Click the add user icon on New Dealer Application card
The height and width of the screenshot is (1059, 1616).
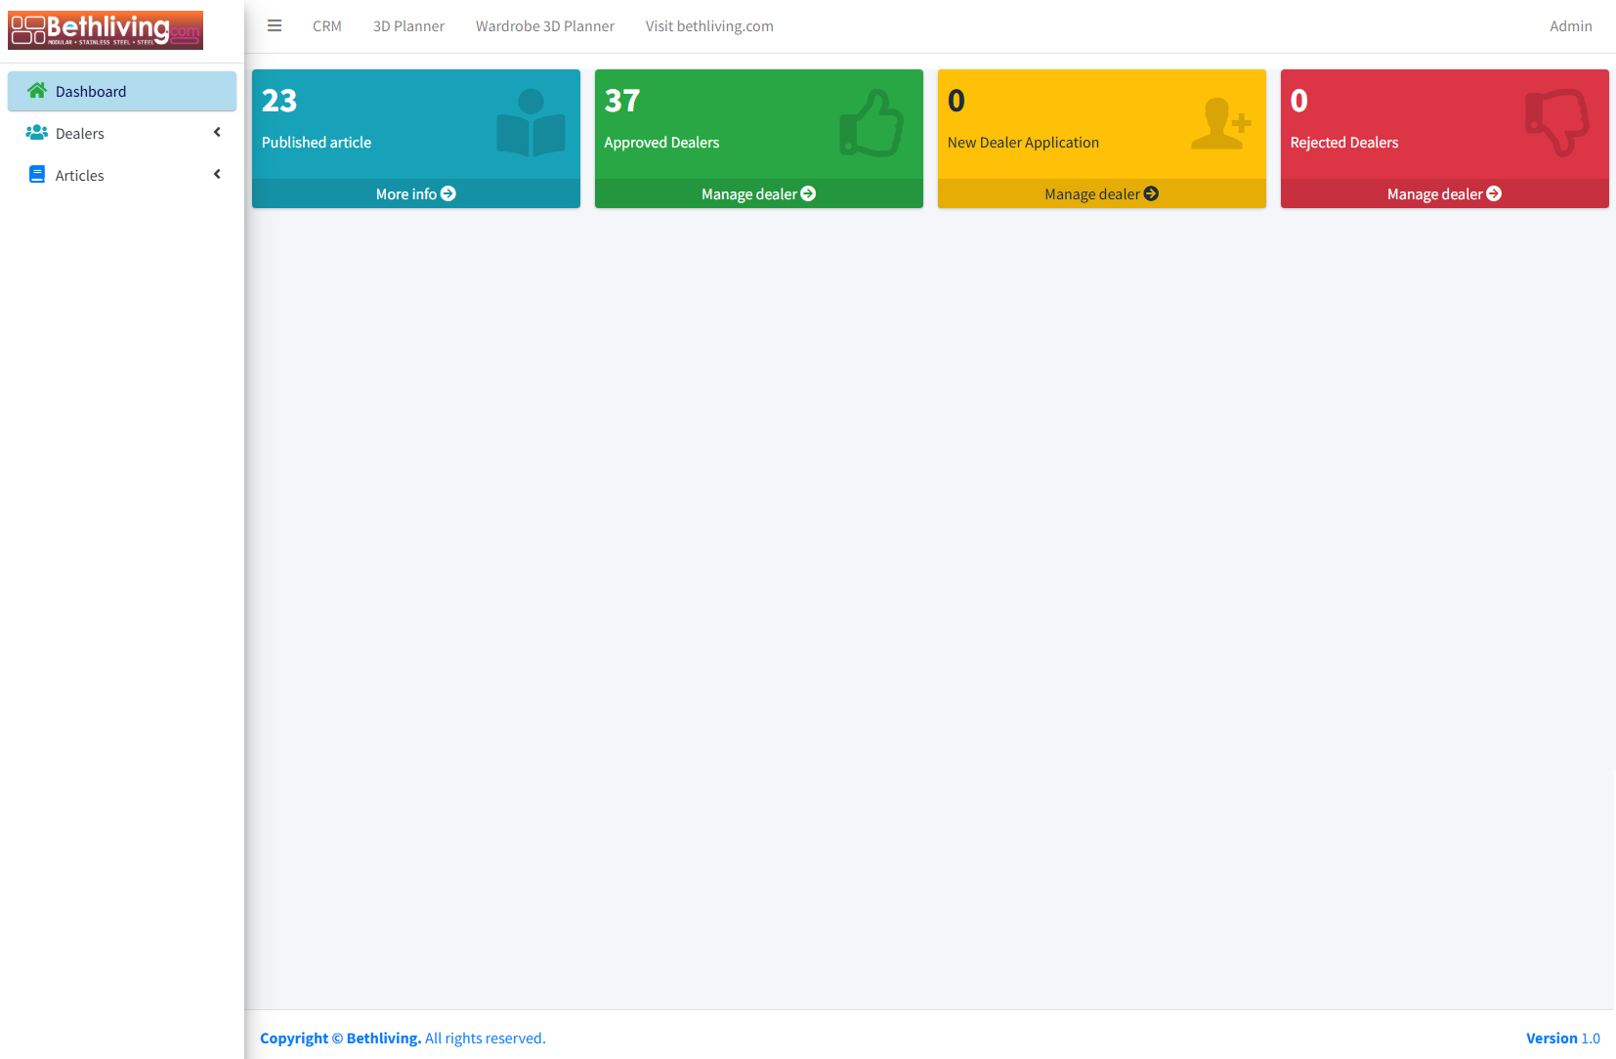1220,123
